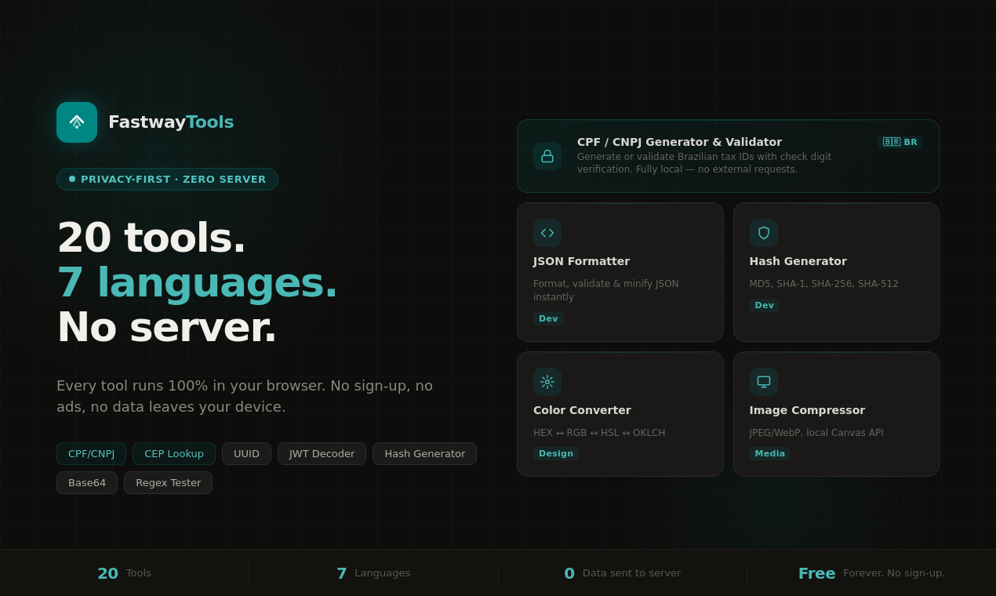996x596 pixels.
Task: Click the Color Converter sun icon
Action: coord(547,382)
